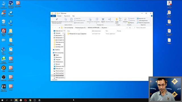This screenshot has width=182, height=102.
Task: Open the Easy access dropdown below New item
Action: [x=120, y=21]
